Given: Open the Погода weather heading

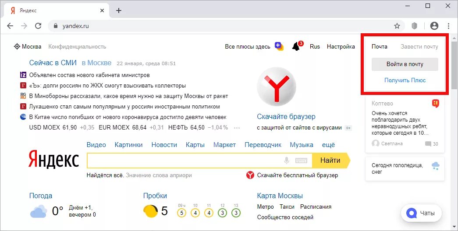Looking at the screenshot, I should pyautogui.click(x=41, y=196).
